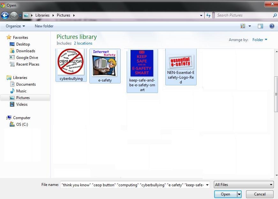
Task: Refresh the Pictures folder view
Action: pos(208,15)
